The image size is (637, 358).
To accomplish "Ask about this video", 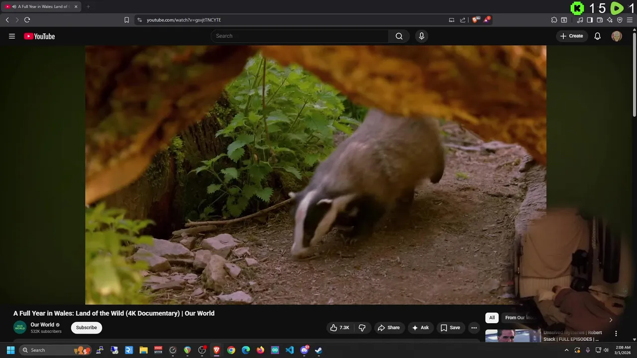I will click(x=420, y=328).
